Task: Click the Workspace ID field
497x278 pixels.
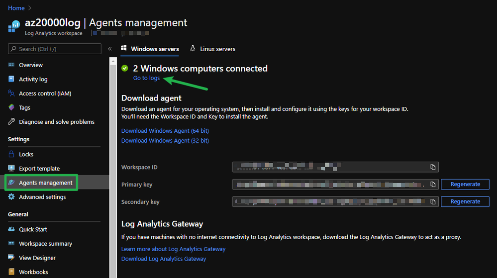Action: (335, 167)
